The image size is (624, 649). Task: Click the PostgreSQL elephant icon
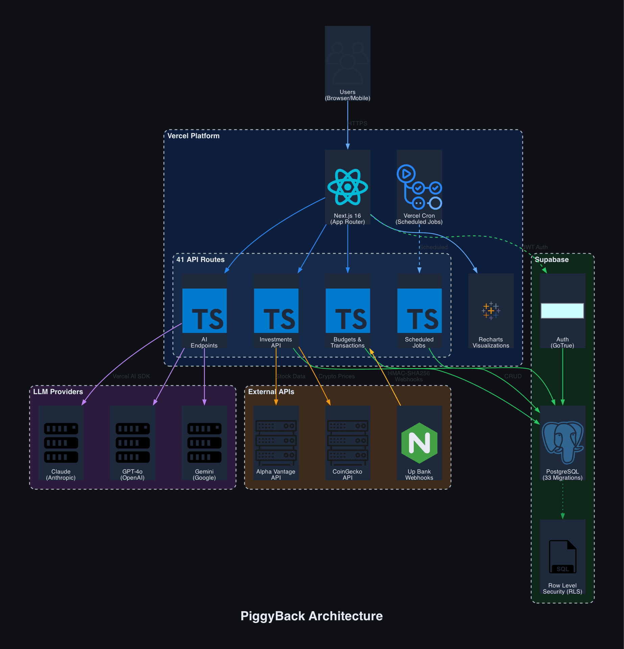[x=562, y=442]
